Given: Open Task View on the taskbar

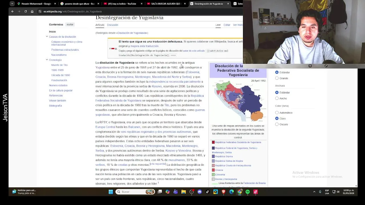Looking at the screenshot, I should (x=160, y=192).
